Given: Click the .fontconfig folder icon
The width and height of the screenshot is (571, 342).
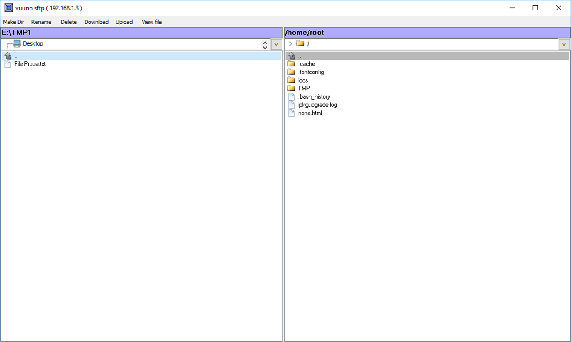Looking at the screenshot, I should tap(291, 72).
